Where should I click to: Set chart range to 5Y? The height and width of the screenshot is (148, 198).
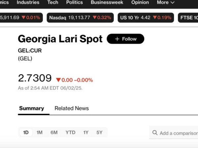(x=99, y=133)
